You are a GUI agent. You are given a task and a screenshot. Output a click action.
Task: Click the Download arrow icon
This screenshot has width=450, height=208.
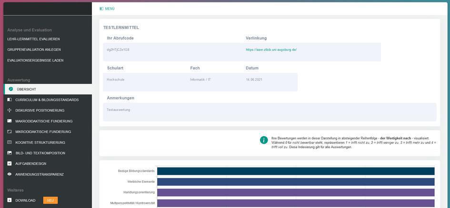tap(10, 200)
